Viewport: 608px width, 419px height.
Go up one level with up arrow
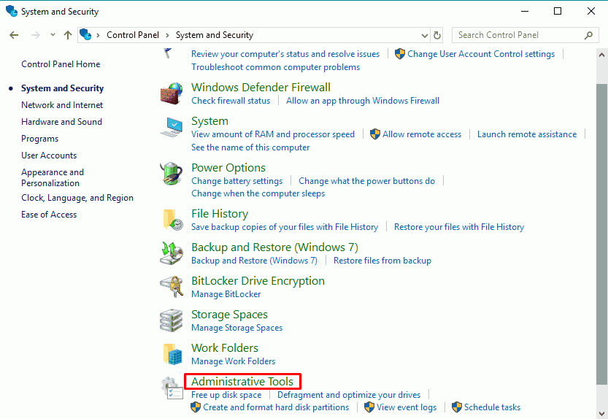68,35
